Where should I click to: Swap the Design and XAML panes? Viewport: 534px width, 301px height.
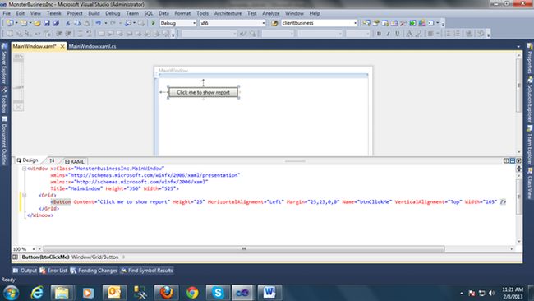pyautogui.click(x=52, y=160)
